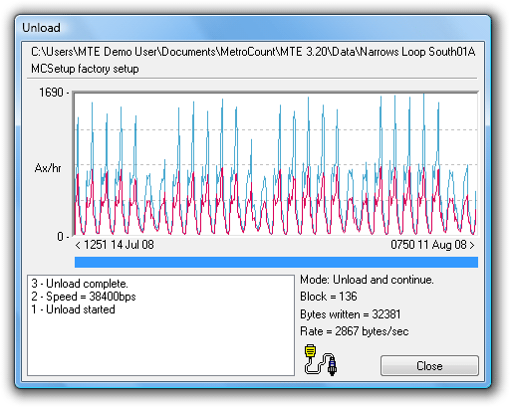Click the file path ending in Narrows Loop South01A

(253, 52)
